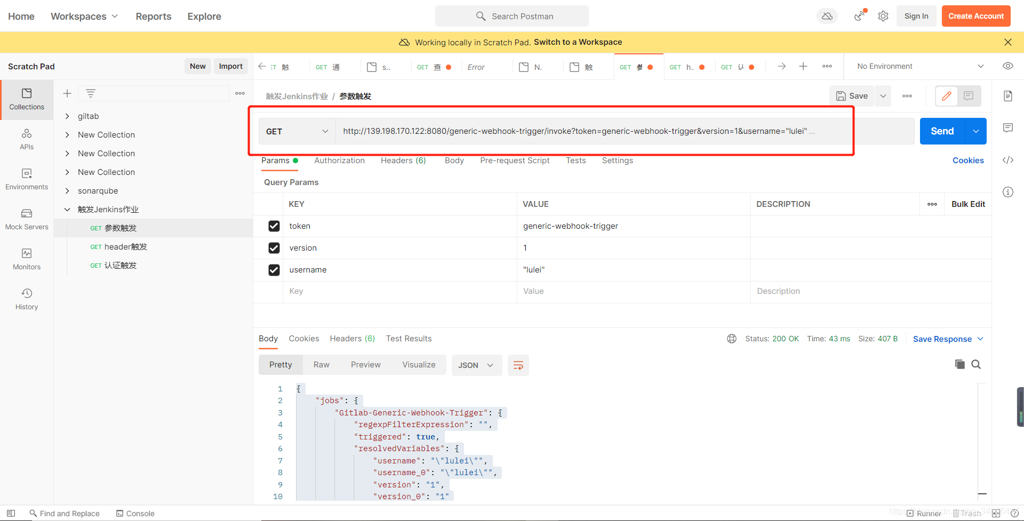Viewport: 1024px width, 521px height.
Task: Open the Test Results response tab
Action: tap(409, 339)
